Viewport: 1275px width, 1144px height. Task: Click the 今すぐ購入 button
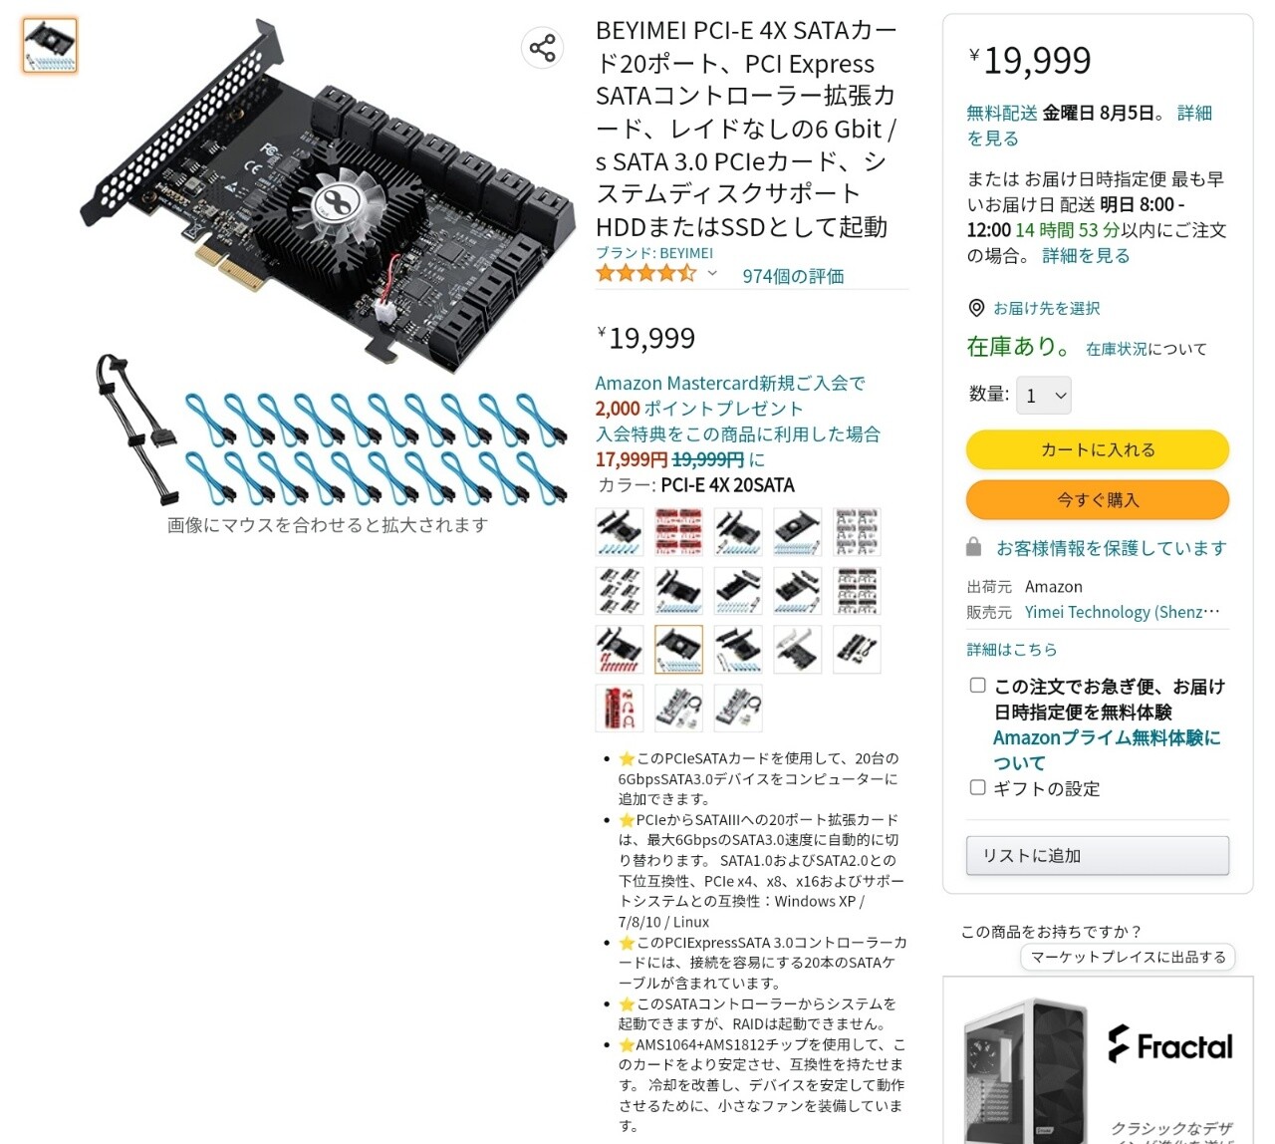[1098, 499]
